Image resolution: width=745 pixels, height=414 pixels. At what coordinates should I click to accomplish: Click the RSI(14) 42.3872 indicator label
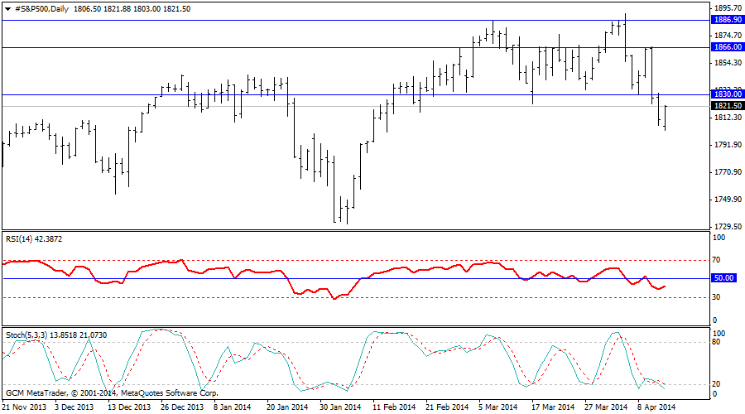34,239
